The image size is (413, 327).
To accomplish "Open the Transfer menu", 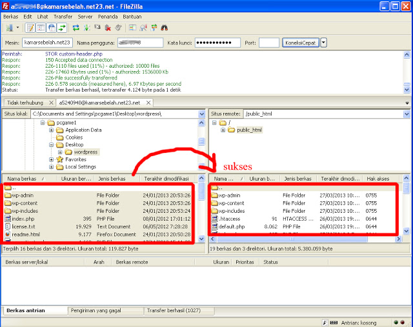I will pos(63,17).
